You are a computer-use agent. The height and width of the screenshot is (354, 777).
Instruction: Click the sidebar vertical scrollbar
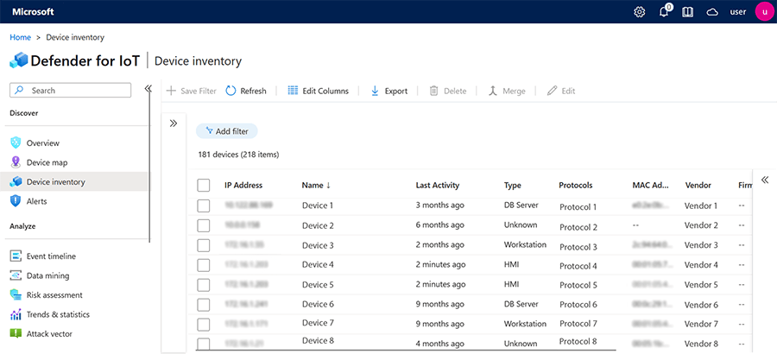pos(149,166)
